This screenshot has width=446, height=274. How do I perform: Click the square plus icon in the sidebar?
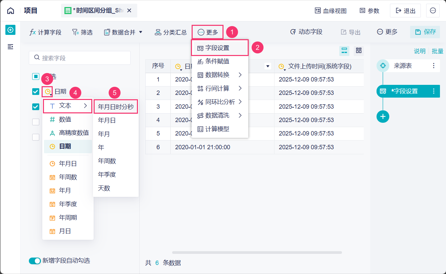click(x=10, y=30)
